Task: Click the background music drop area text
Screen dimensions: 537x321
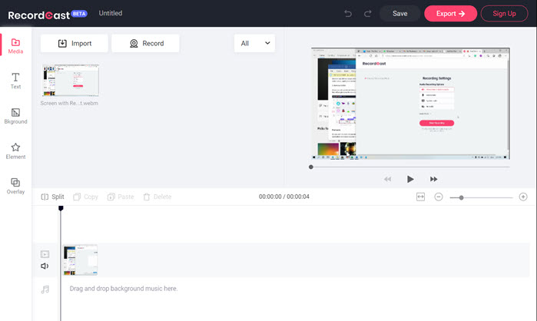Action: coord(124,289)
